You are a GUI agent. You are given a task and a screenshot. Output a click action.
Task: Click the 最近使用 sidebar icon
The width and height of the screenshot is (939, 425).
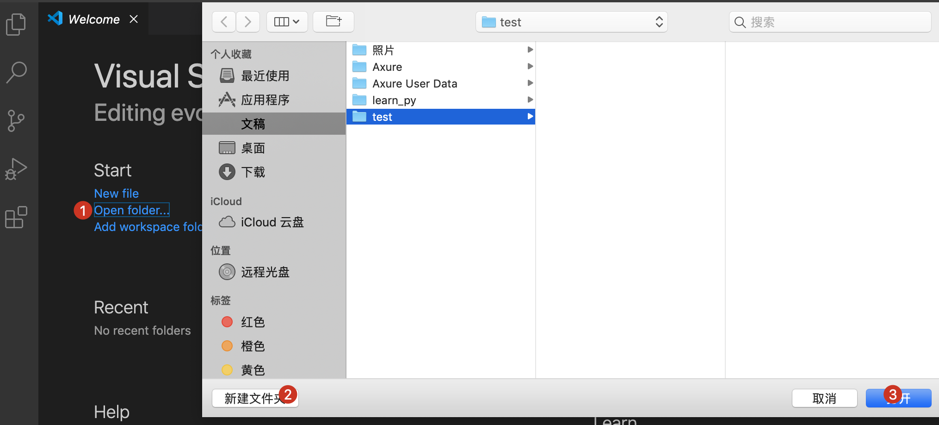(227, 75)
